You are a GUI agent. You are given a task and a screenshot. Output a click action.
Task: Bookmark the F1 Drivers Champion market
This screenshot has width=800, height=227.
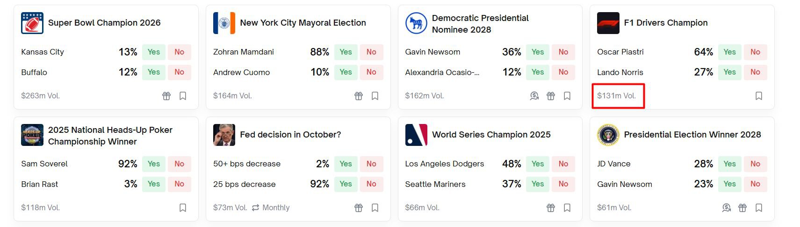click(759, 96)
